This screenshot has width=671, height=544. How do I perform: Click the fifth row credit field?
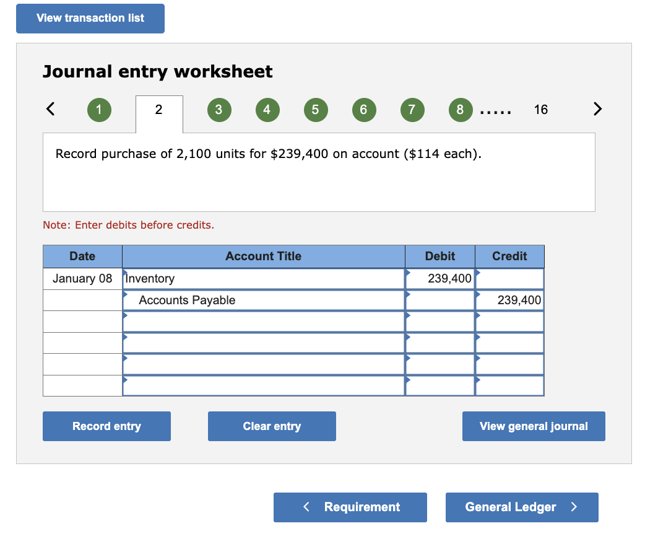pos(509,364)
